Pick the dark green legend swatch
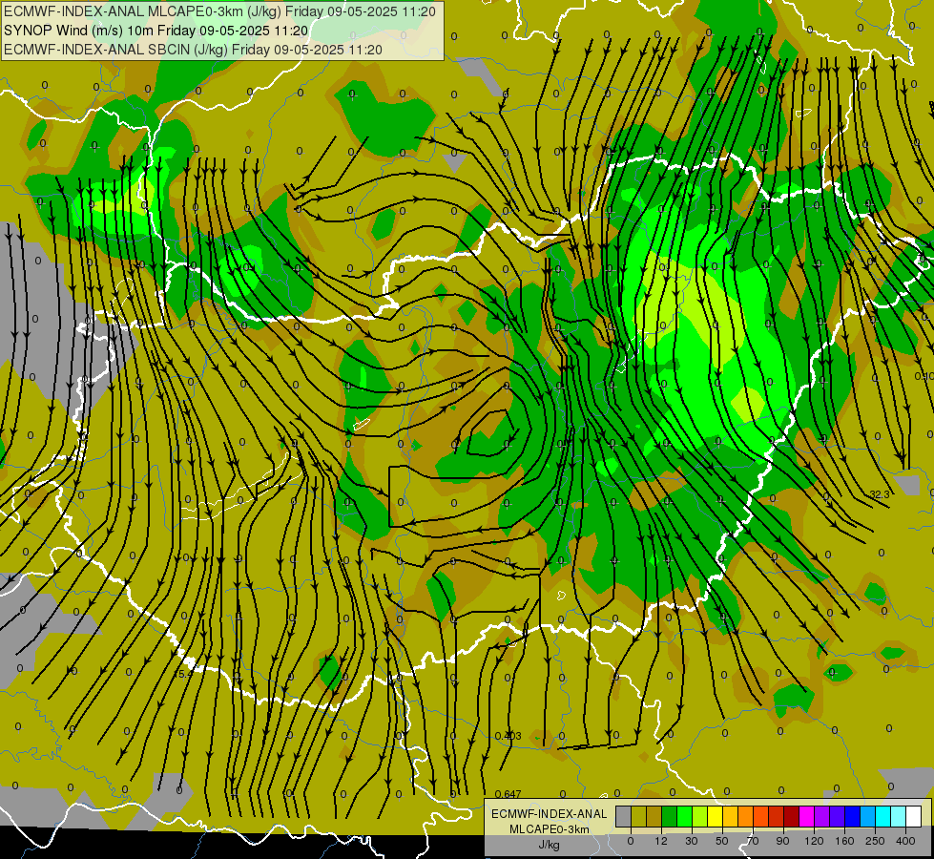934x859 pixels. click(670, 817)
